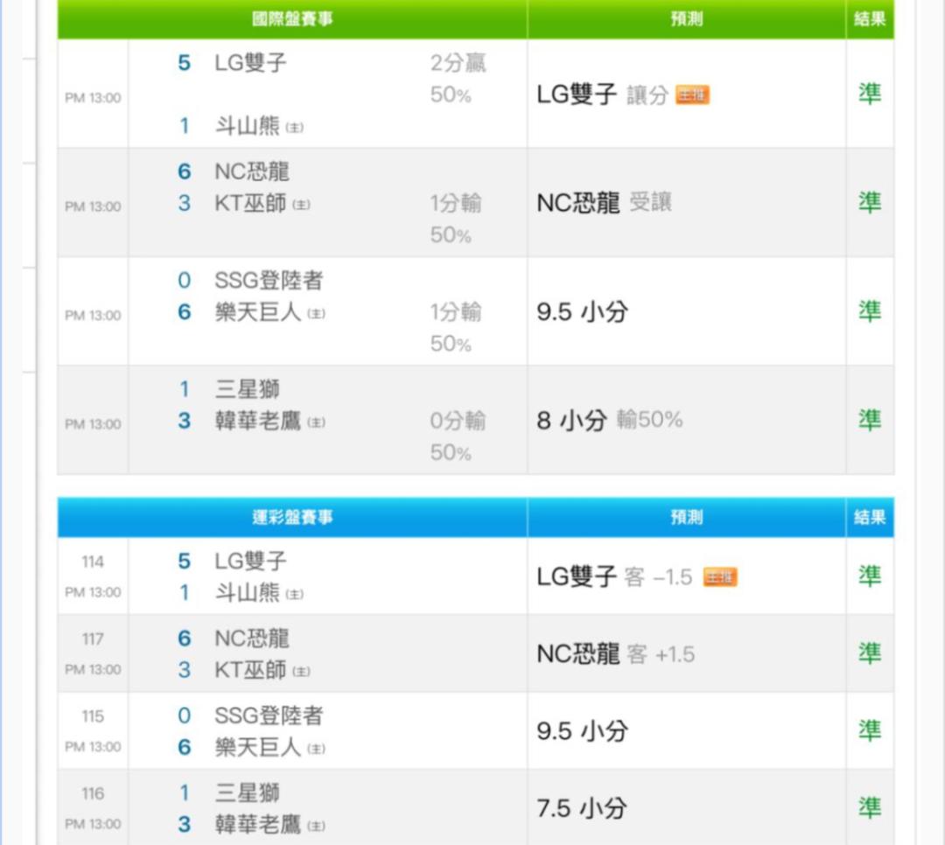Click home marker beside 斗山熊 in row 114
Screen dimensions: 945x845
click(x=294, y=594)
